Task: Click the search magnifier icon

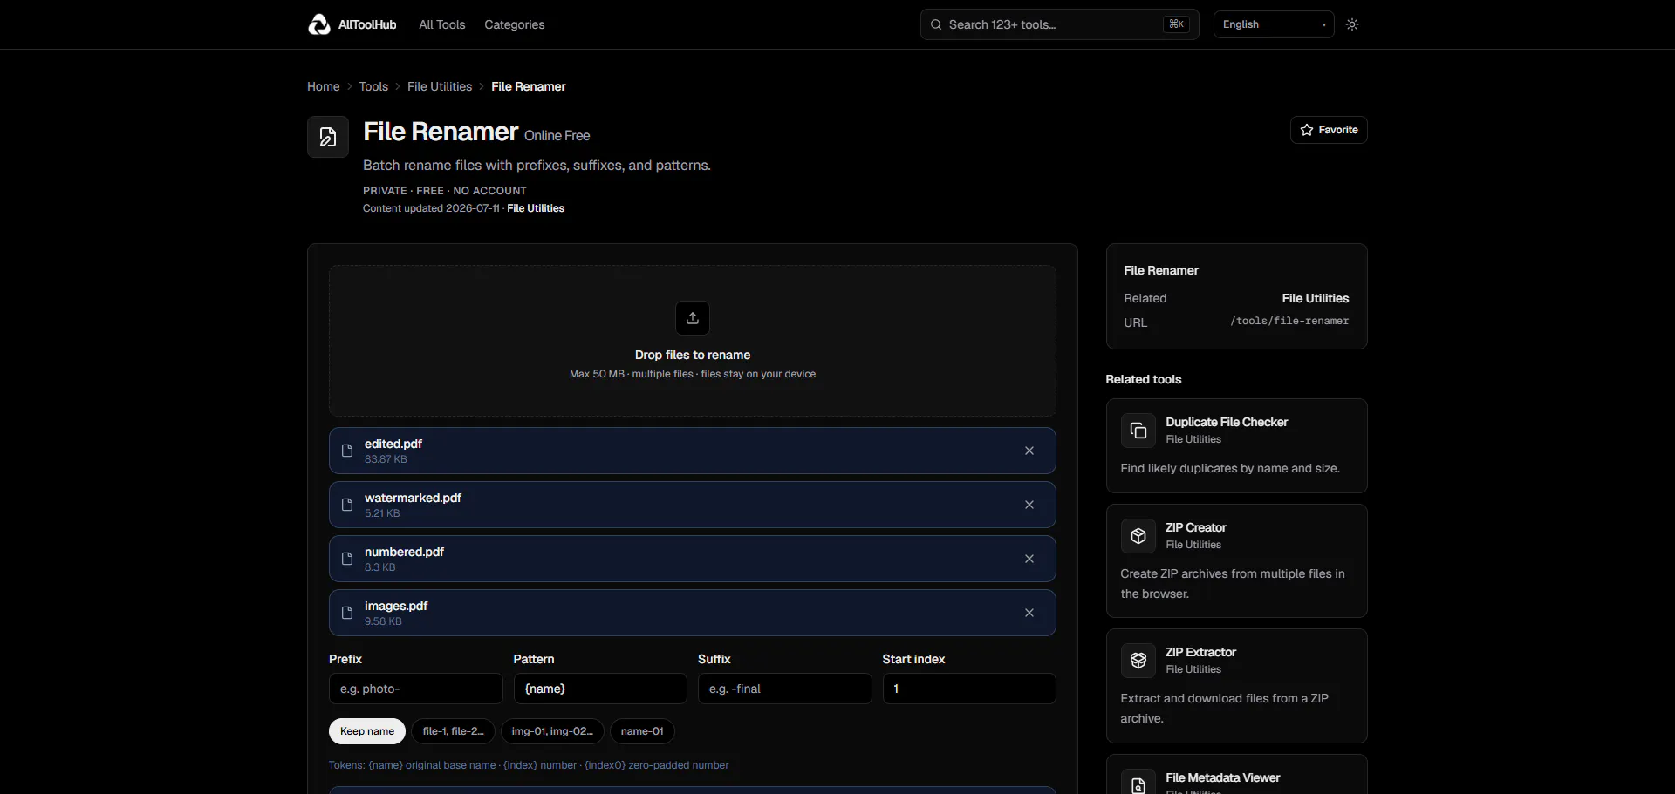Action: pyautogui.click(x=936, y=24)
